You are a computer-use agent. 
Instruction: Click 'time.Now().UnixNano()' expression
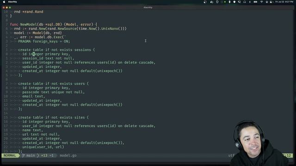100,29
